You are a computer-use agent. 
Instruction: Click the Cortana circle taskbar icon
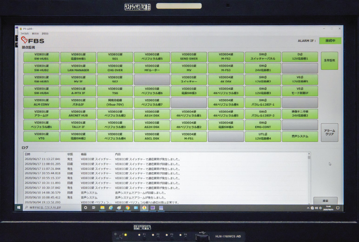pyautogui.click(x=85, y=208)
